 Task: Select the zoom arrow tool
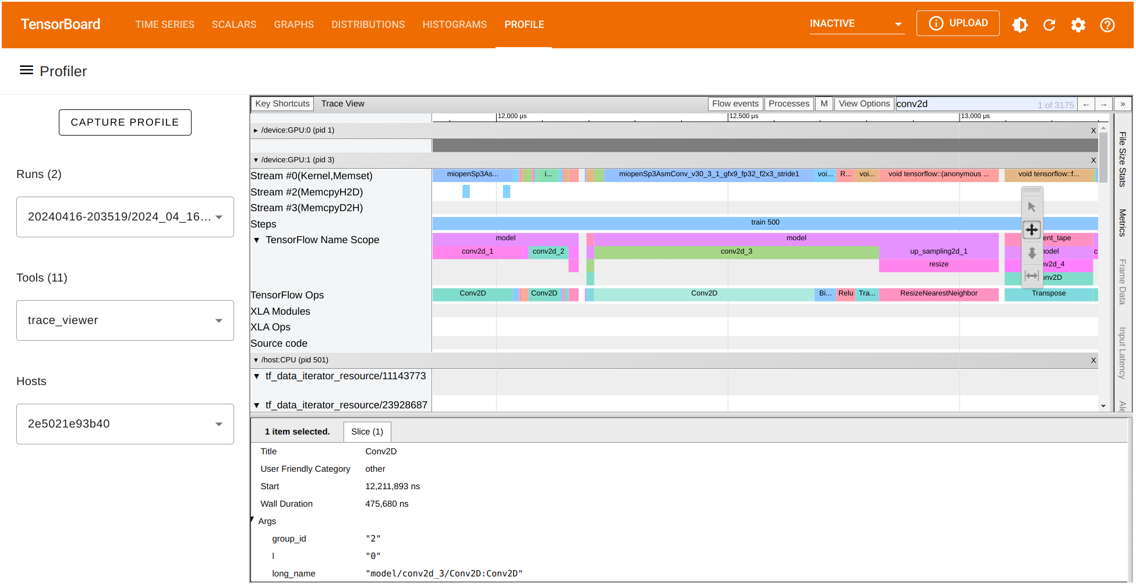1032,253
